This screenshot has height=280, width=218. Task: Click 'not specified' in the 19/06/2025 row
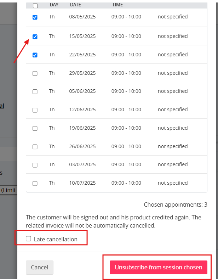[173, 128]
